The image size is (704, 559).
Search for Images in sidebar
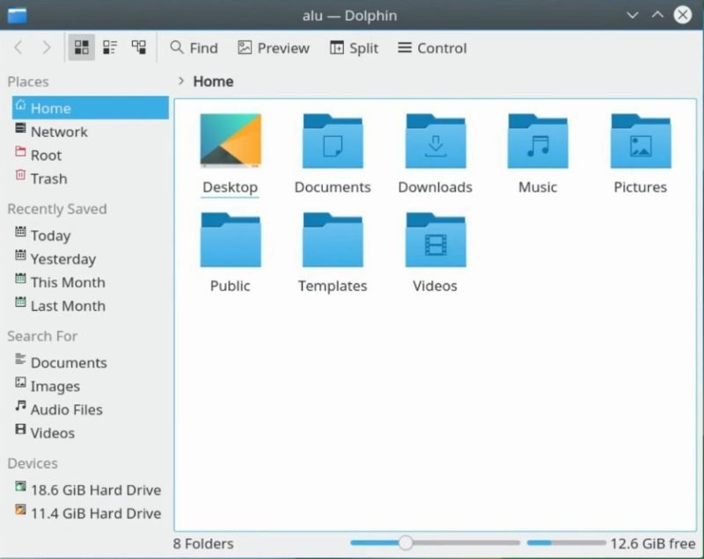(x=91, y=386)
